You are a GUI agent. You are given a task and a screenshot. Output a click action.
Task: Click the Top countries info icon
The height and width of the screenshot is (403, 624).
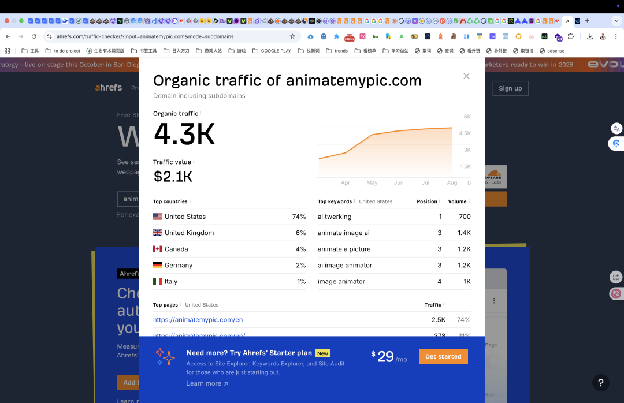(x=190, y=201)
